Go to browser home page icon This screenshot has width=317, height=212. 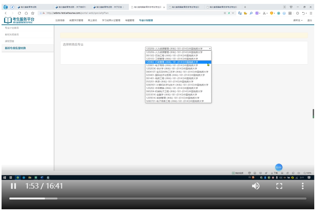tap(26, 13)
